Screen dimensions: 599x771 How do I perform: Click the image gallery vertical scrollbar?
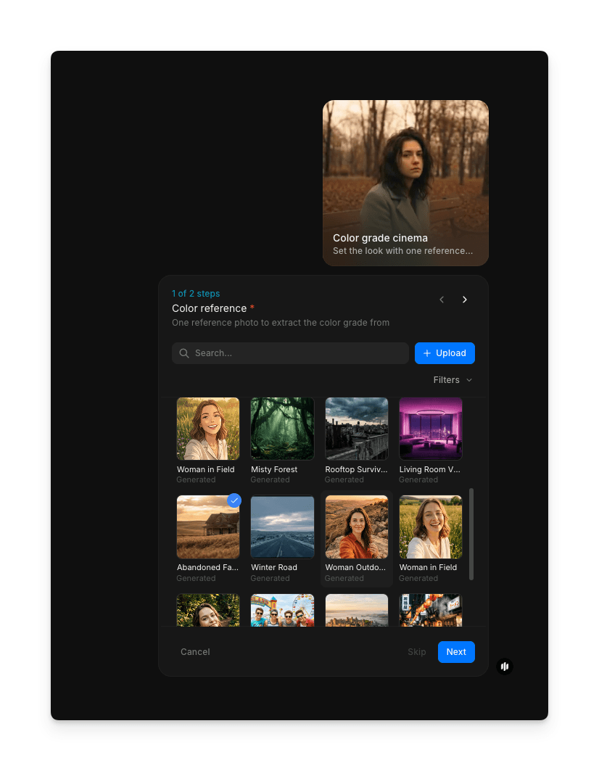(471, 534)
